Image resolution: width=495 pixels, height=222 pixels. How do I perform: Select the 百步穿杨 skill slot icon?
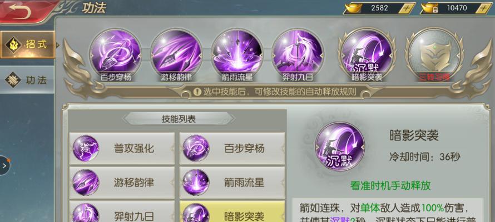(115, 55)
